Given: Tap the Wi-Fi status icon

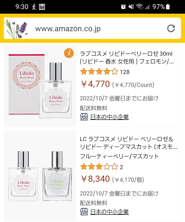Looking at the screenshot, I should (140, 7).
